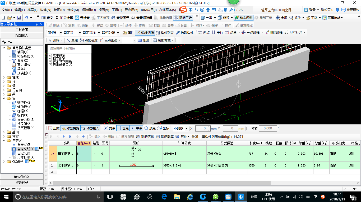Screen dimensions: 361x202
Task: Uncheck 水平纵筋 checkbox
Action: 50,55
